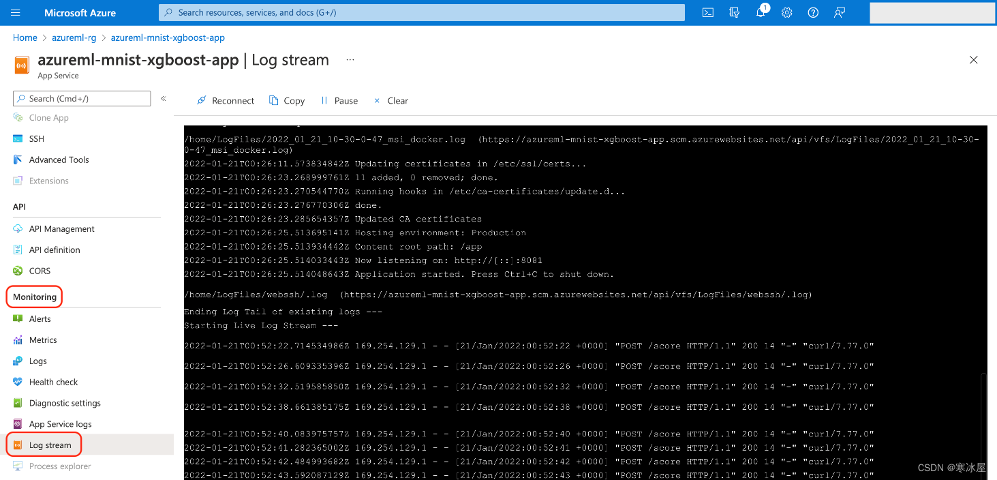
Task: Click the Clear X icon in log toolbar
Action: tap(377, 100)
